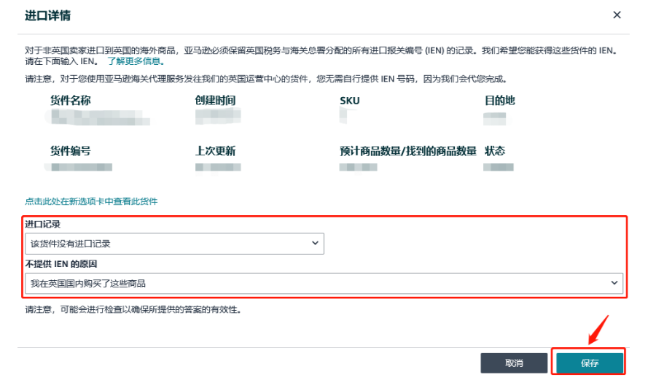Click the 上次更新 field label
The height and width of the screenshot is (391, 672).
pyautogui.click(x=215, y=151)
